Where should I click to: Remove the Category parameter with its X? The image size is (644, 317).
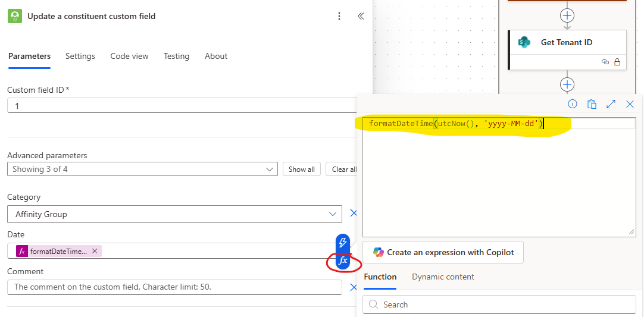click(x=353, y=213)
